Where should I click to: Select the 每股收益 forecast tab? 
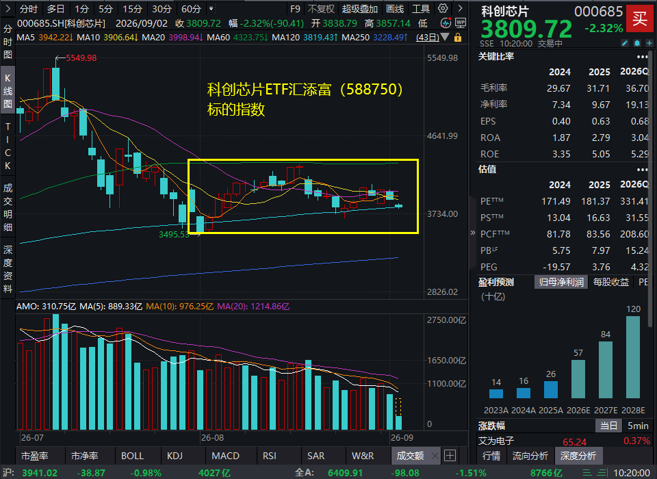point(611,282)
